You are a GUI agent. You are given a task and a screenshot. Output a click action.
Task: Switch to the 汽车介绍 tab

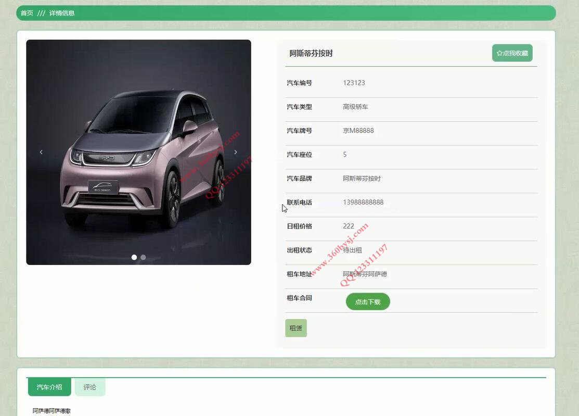pos(49,387)
